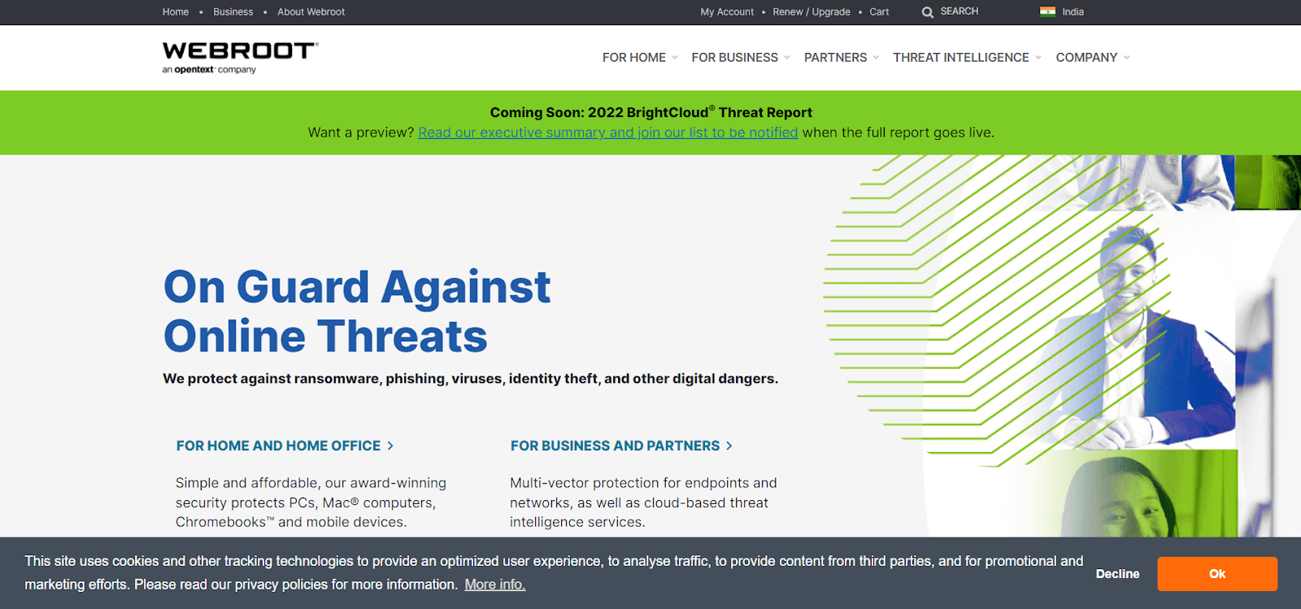The height and width of the screenshot is (609, 1301).
Task: Click the On Guard Against Online Threats heading
Action: point(357,311)
